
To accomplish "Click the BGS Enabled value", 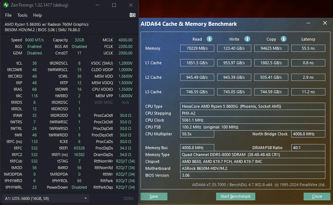I will point(34,46).
